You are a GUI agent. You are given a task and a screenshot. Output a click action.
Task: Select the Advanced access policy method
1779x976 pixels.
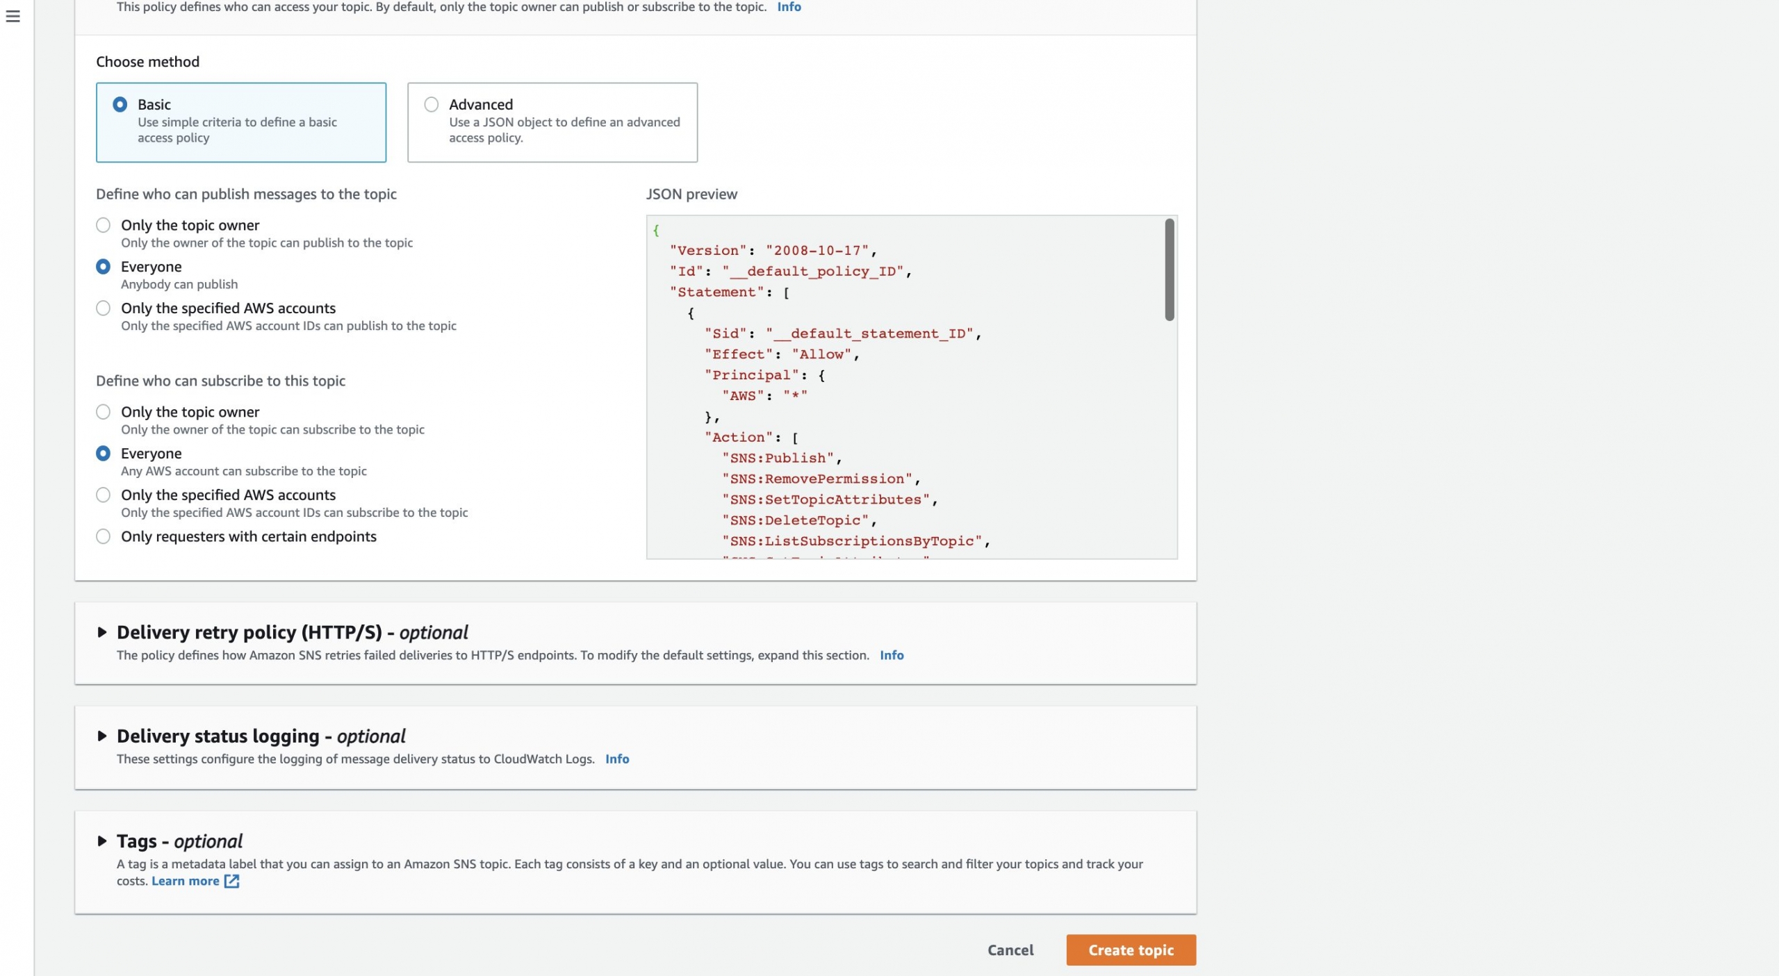[x=431, y=104]
